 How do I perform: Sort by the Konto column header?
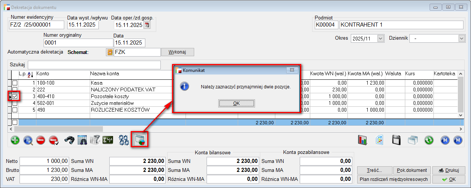(43, 74)
